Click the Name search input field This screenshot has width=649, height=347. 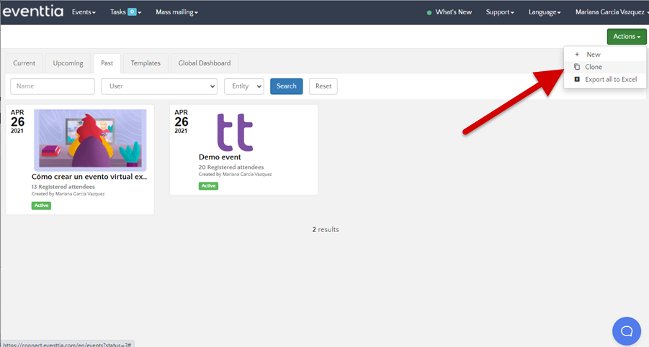53,86
